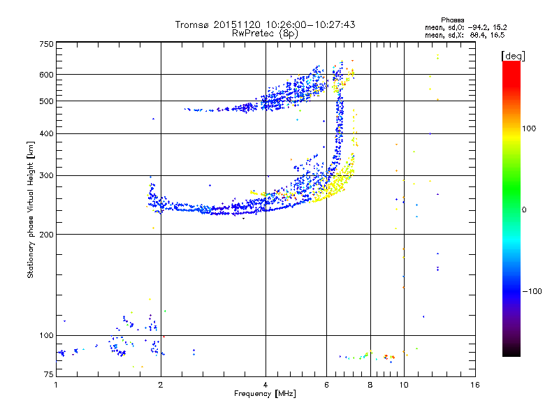
Task: Click the x-axis tick '10'
Action: tap(404, 385)
